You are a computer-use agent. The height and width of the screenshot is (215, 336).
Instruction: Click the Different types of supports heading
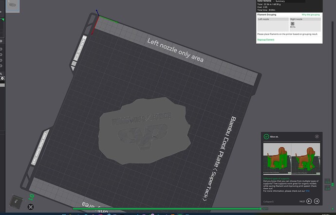pyautogui.click(x=276, y=179)
